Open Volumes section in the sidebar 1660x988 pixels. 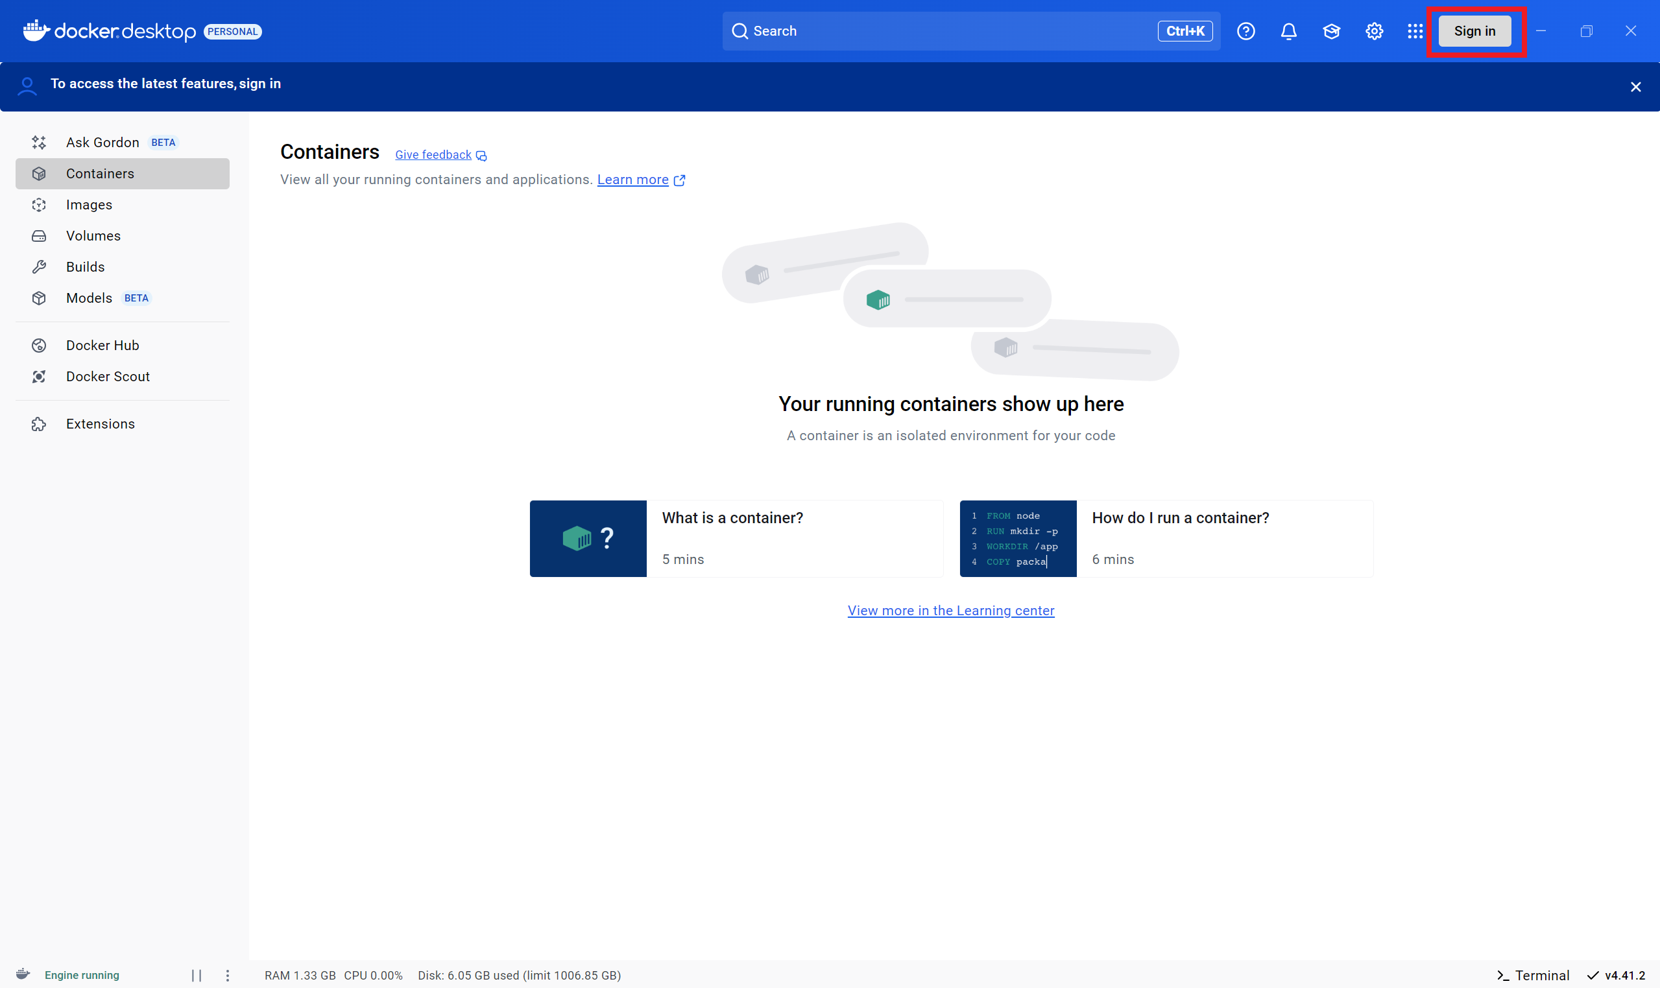coord(93,236)
